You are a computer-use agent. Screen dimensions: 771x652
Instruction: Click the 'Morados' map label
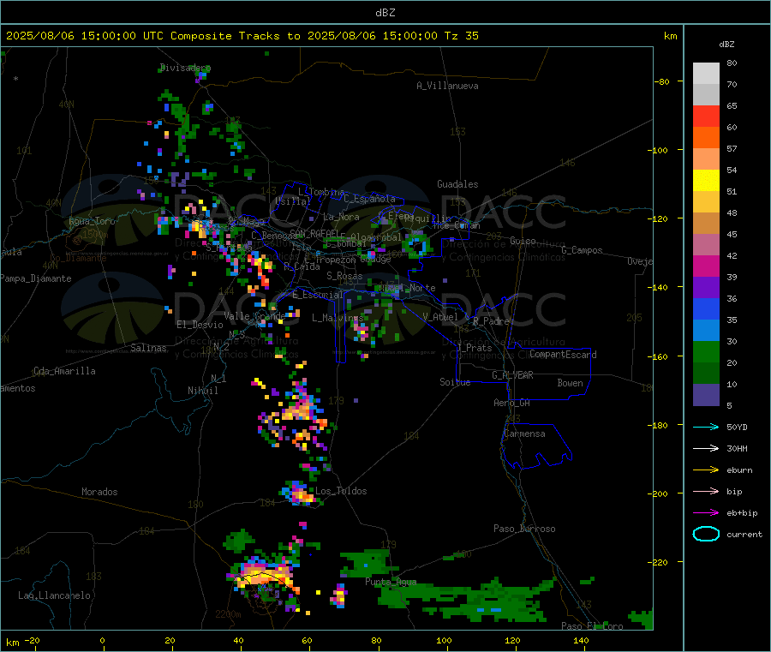click(99, 492)
